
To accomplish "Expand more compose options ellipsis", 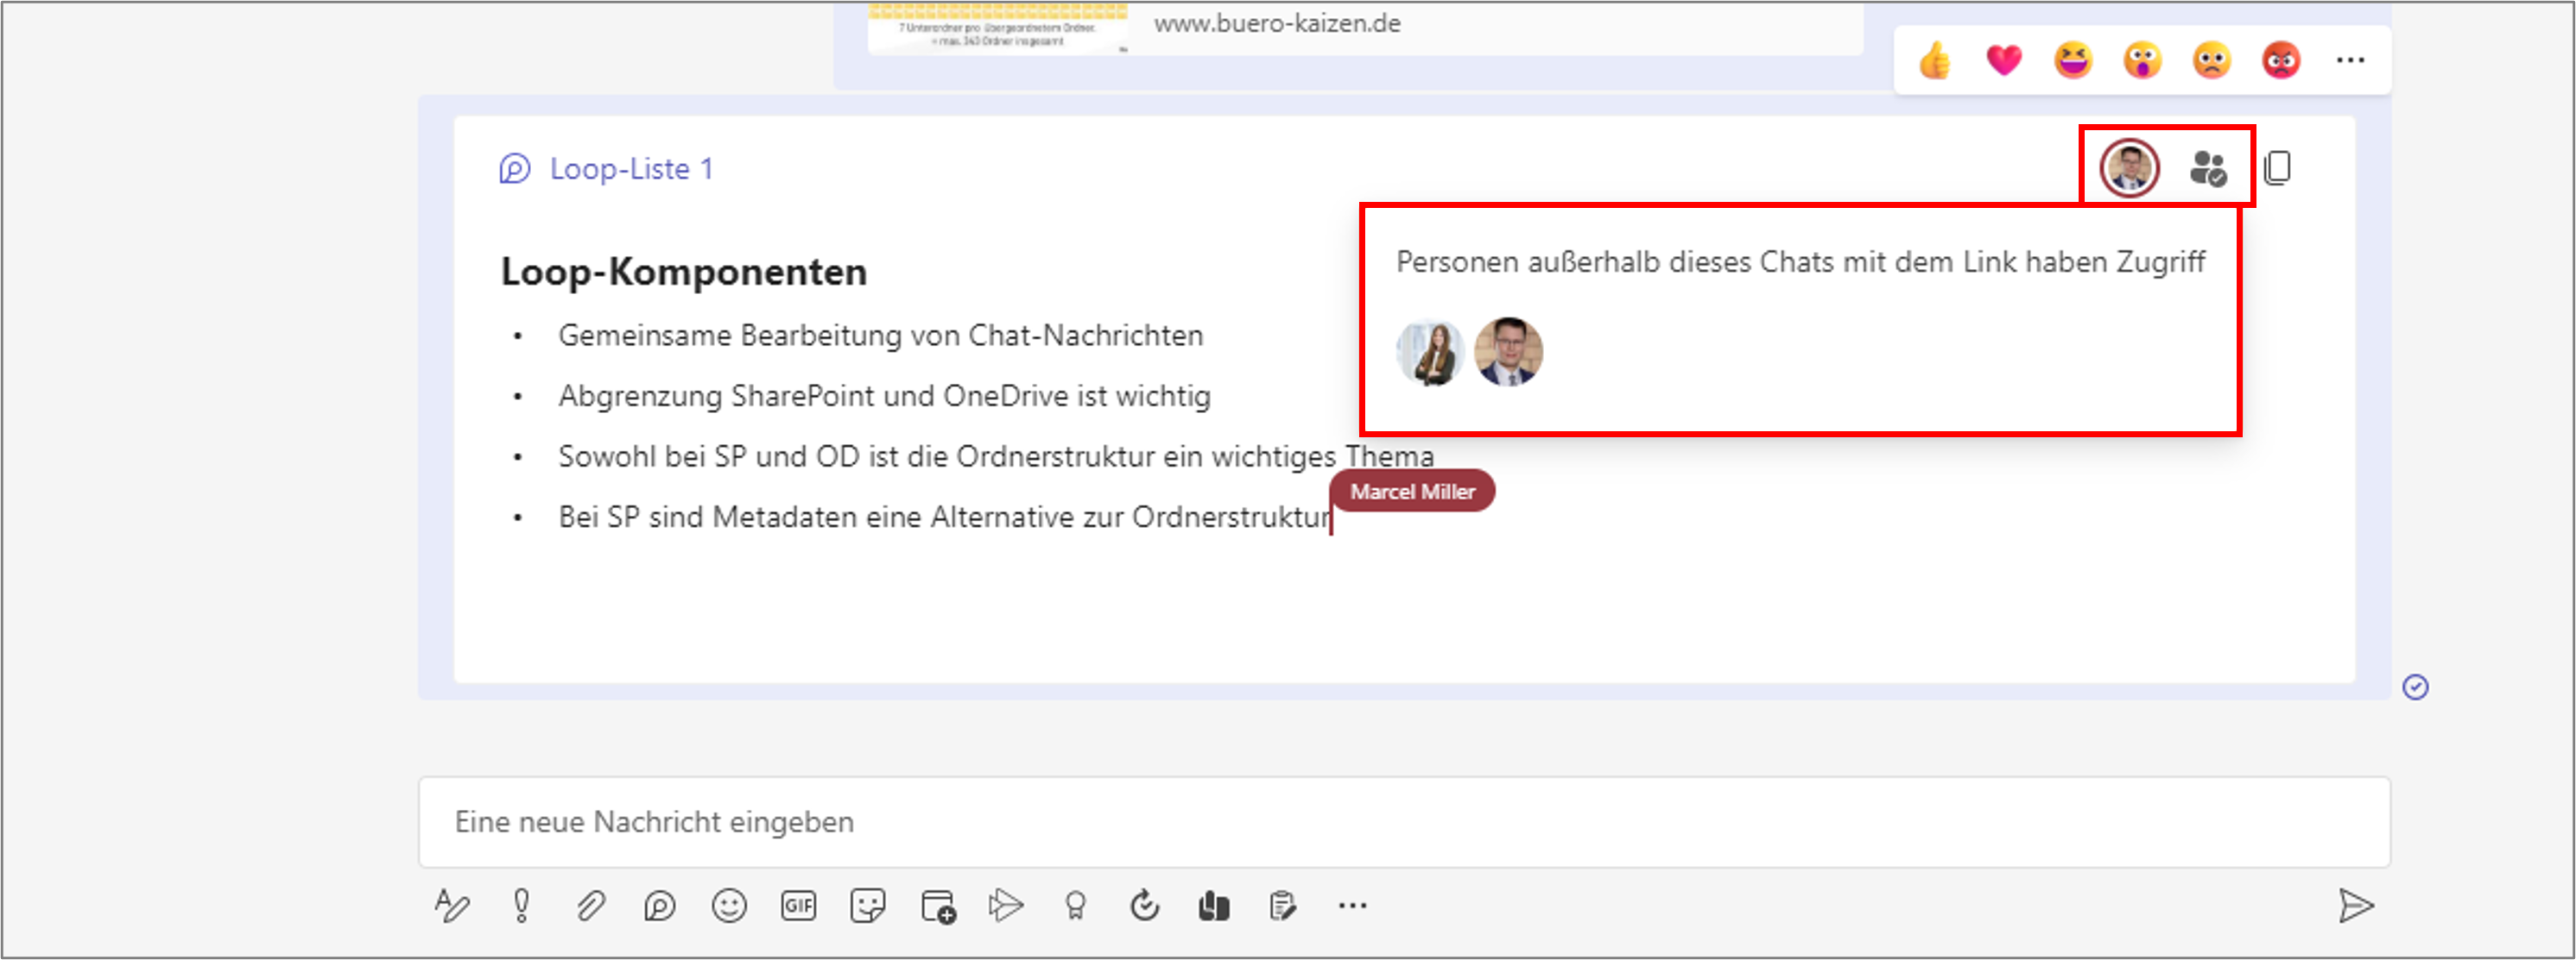I will [x=1352, y=906].
